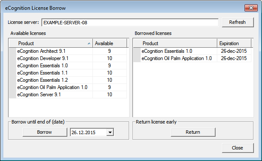Click the available count 10 for Developer 9.1
Image resolution: width=262 pixels, height=161 pixels.
pyautogui.click(x=109, y=58)
